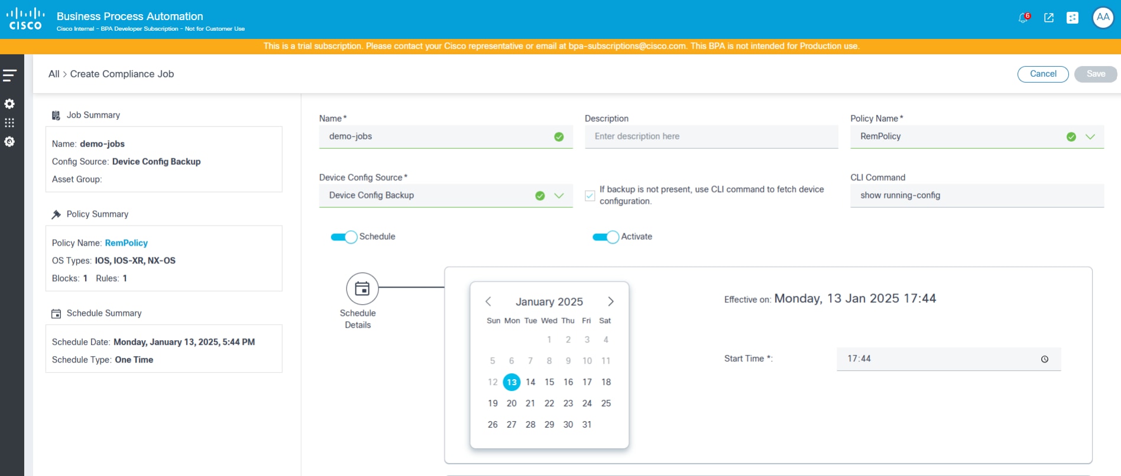Image resolution: width=1121 pixels, height=476 pixels.
Task: Select January 20 in the calendar
Action: 511,403
